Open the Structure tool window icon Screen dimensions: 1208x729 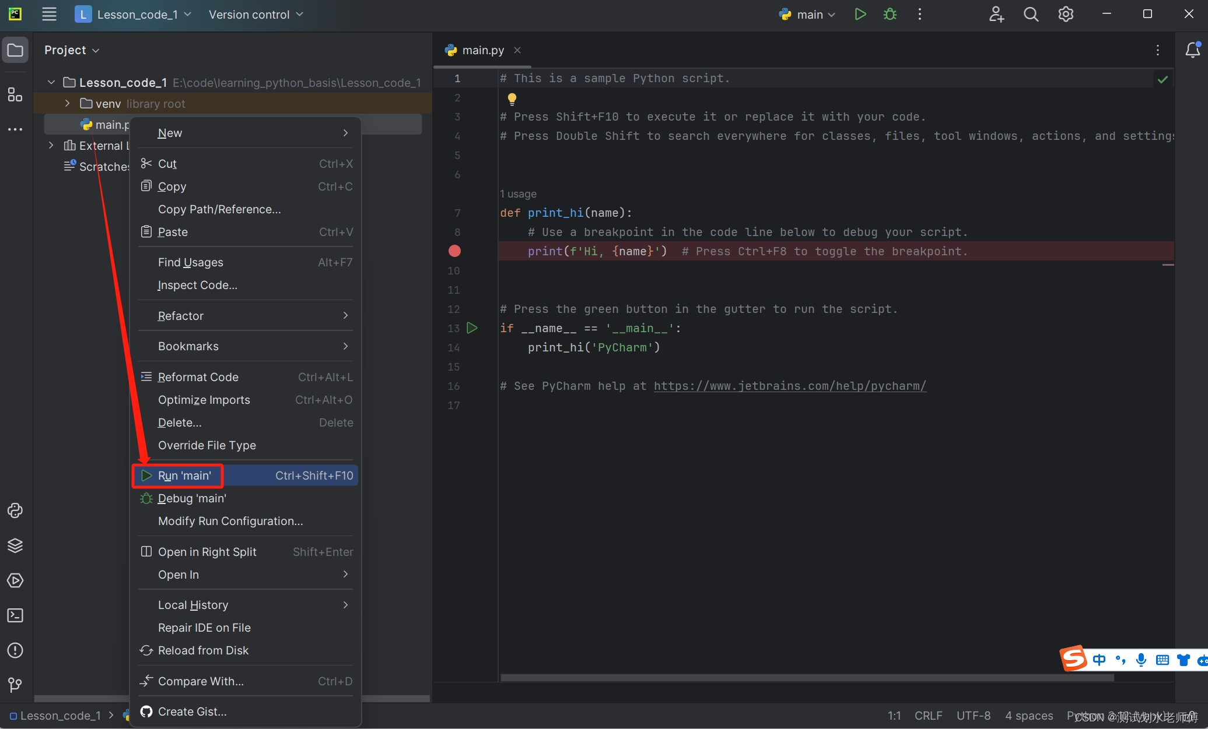pyautogui.click(x=15, y=94)
